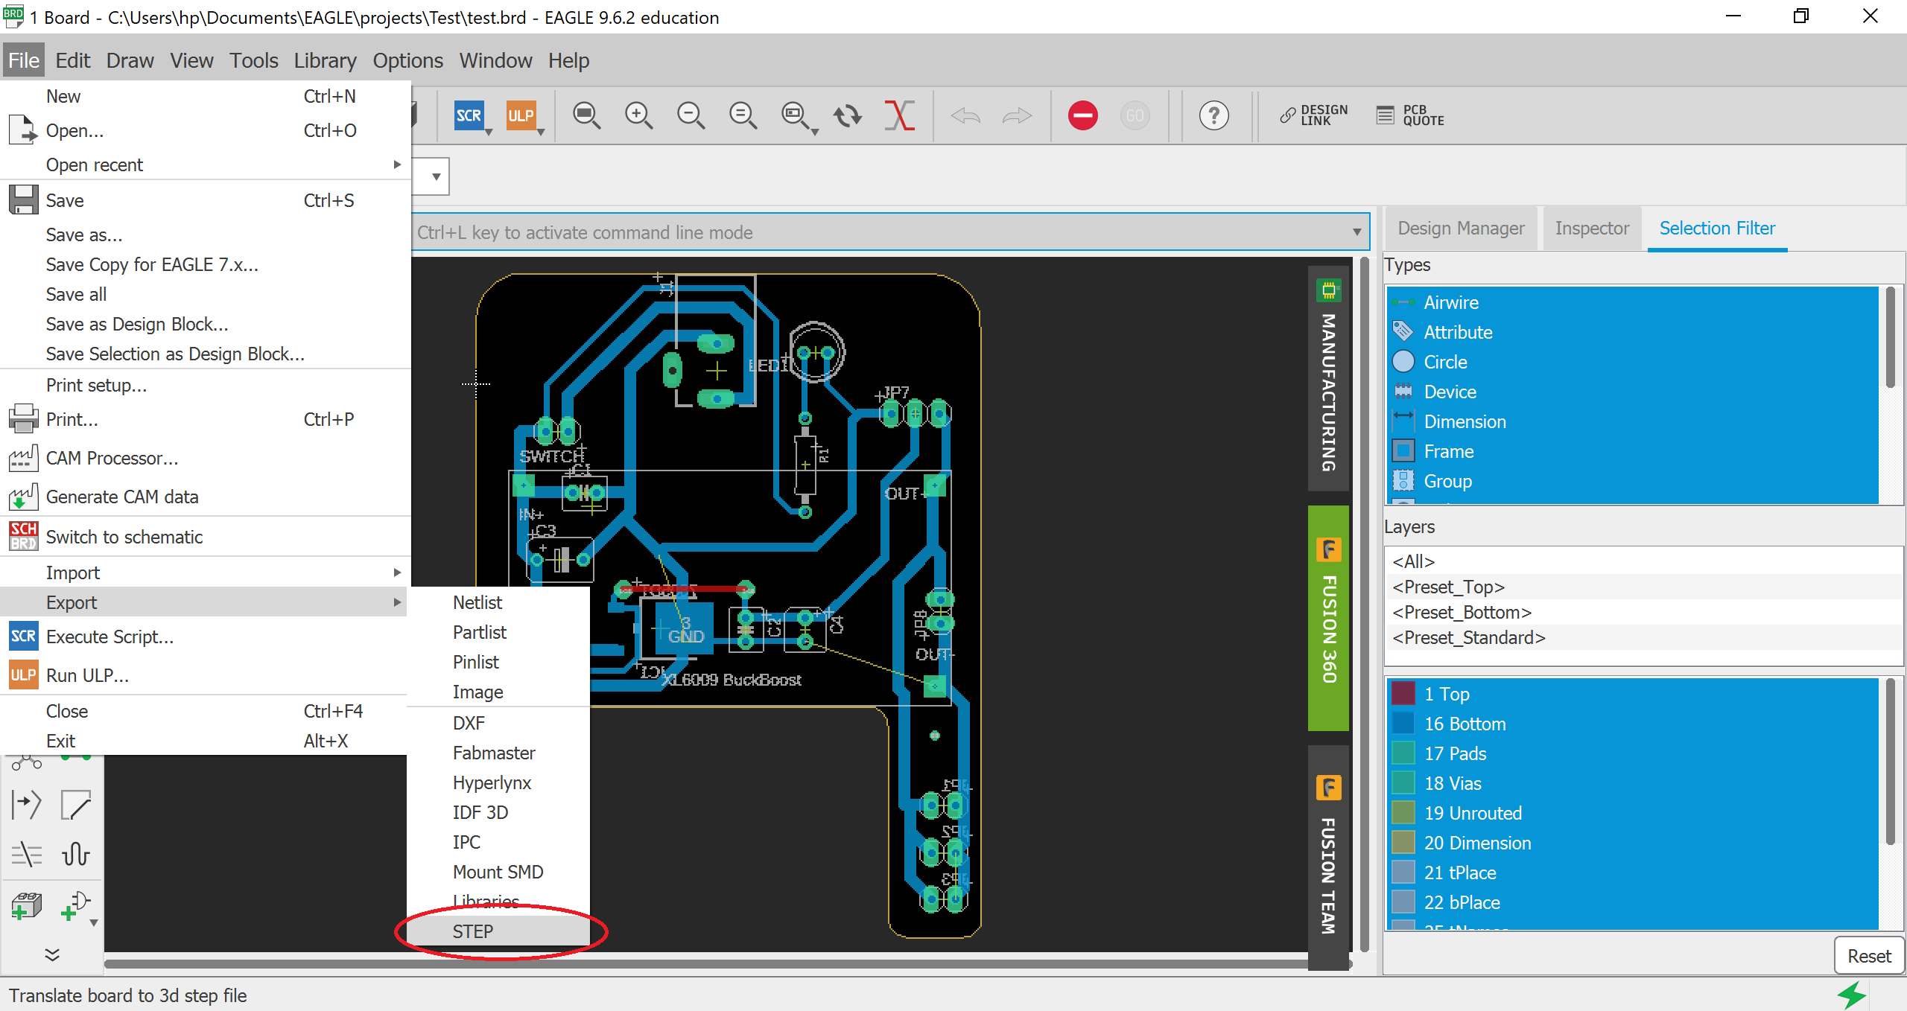Open the command line history dropdown
Viewport: 1907px width, 1011px height.
[x=1357, y=232]
